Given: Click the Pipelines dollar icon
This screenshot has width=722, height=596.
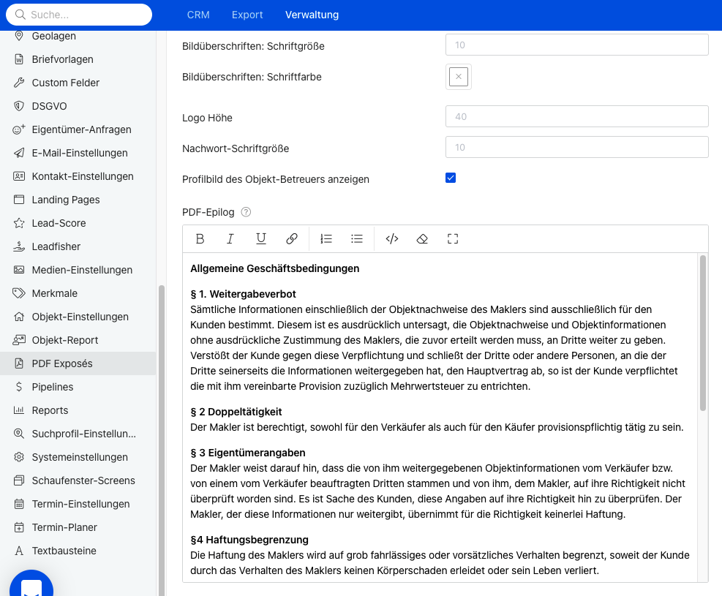Looking at the screenshot, I should pos(19,387).
